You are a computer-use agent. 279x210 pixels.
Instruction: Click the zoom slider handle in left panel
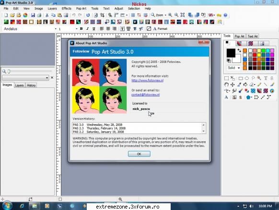click(x=9, y=72)
